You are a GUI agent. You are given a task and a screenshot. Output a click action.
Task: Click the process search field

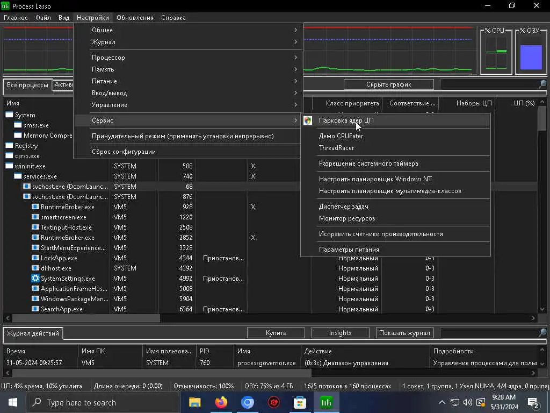(489, 84)
